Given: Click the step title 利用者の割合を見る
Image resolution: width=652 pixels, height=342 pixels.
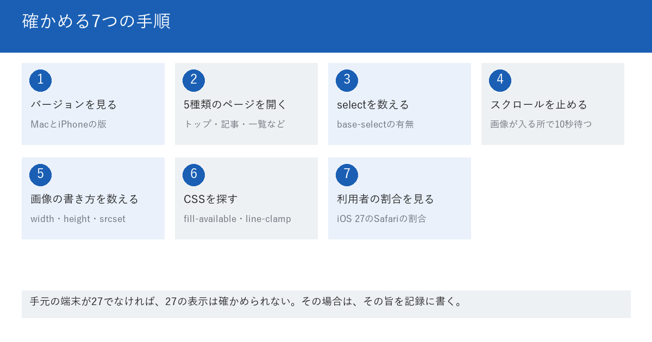Looking at the screenshot, I should pos(385,199).
